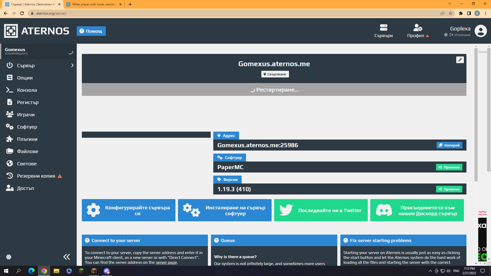Image resolution: width=491 pixels, height=276 pixels.
Task: Close the 'When player with lower version' tab
Action: (120, 4)
